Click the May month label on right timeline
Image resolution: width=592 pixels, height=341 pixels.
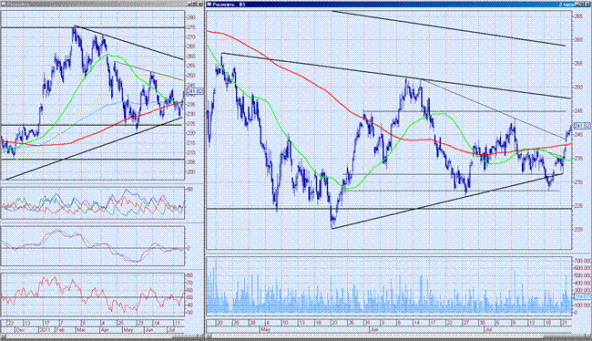pyautogui.click(x=265, y=330)
